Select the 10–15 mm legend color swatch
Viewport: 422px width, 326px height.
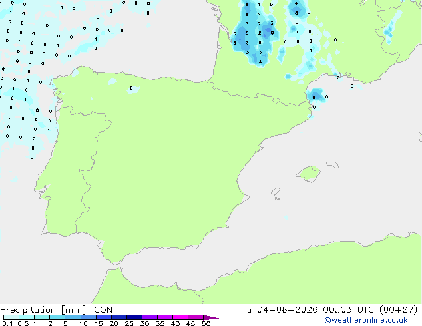click(88, 317)
